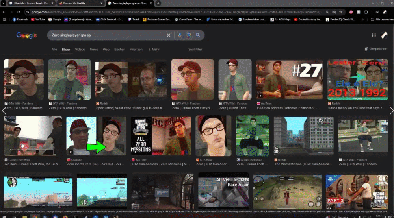Select the Web search tab
The height and width of the screenshot is (218, 394).
coord(106,50)
